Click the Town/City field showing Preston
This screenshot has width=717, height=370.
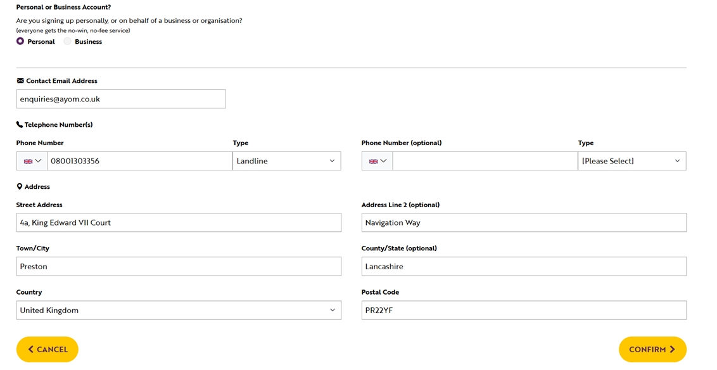click(178, 266)
